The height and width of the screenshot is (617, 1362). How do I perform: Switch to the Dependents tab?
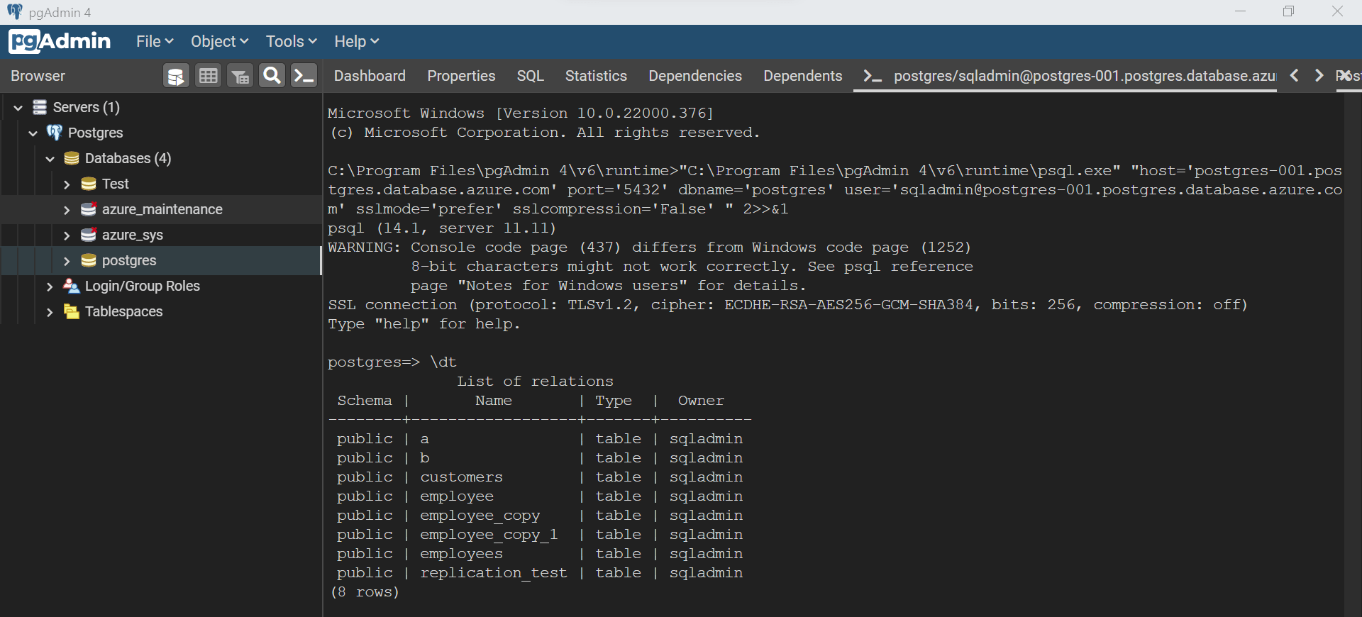(802, 76)
